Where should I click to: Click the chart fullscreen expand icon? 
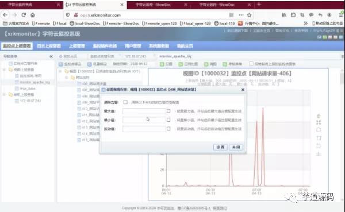319,122
